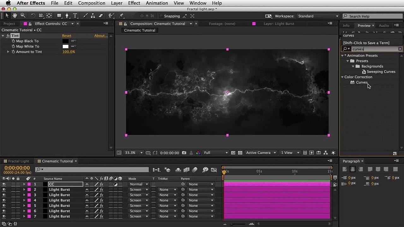Screen dimensions: 404x227
Task: Open the 1 View layout dropdown
Action: (290, 153)
